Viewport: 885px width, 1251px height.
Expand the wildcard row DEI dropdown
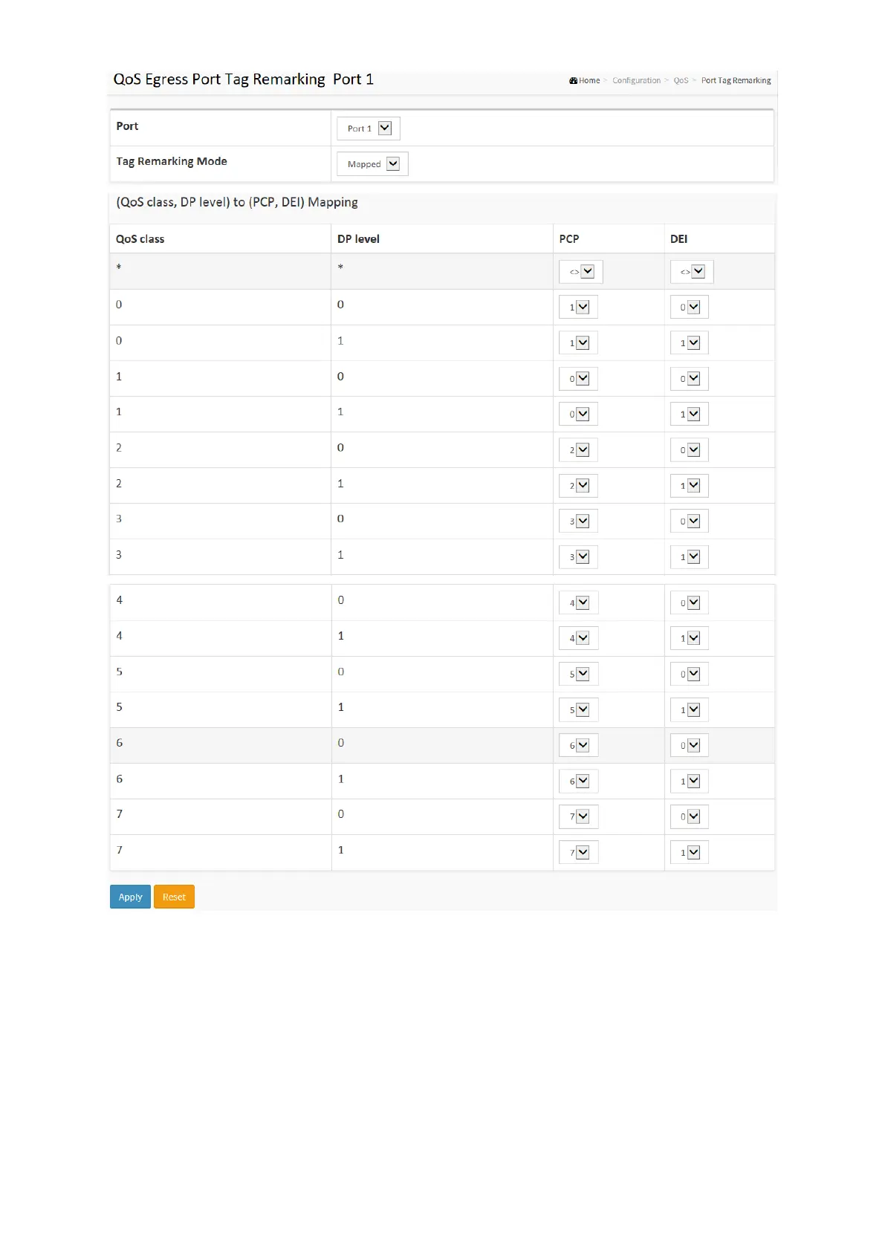pyautogui.click(x=692, y=272)
